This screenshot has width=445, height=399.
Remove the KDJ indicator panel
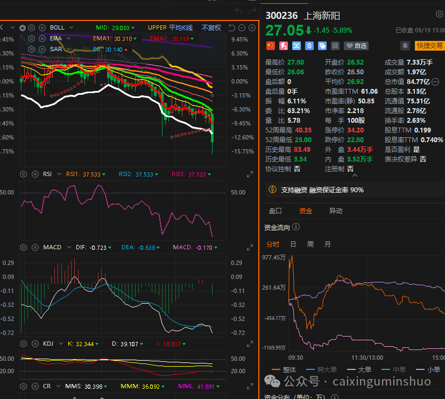(34, 344)
